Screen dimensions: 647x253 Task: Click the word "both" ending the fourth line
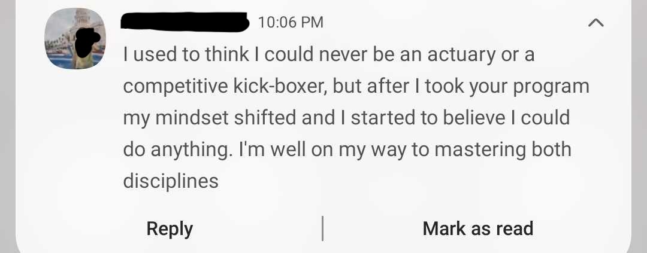(550, 150)
